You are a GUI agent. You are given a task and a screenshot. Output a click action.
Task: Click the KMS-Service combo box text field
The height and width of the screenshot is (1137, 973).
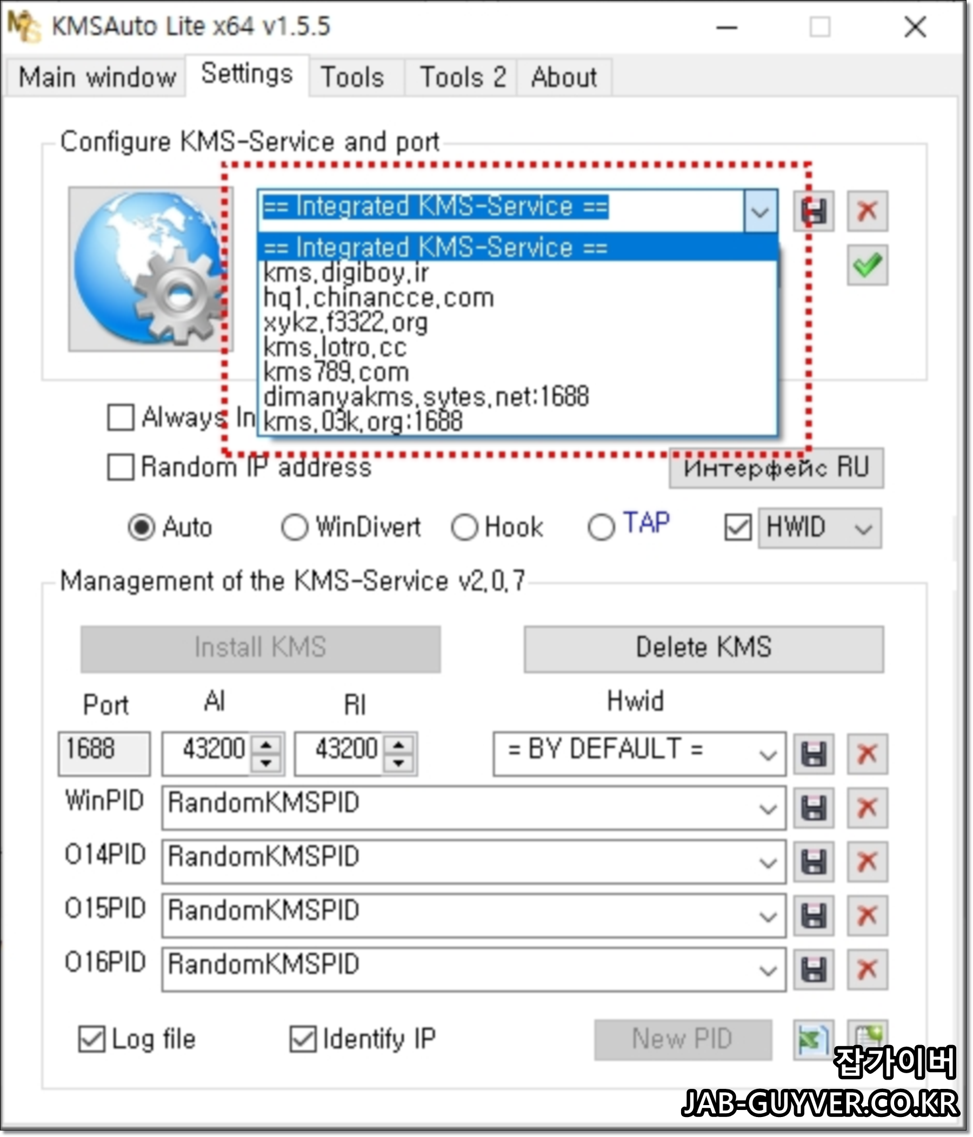coord(502,211)
